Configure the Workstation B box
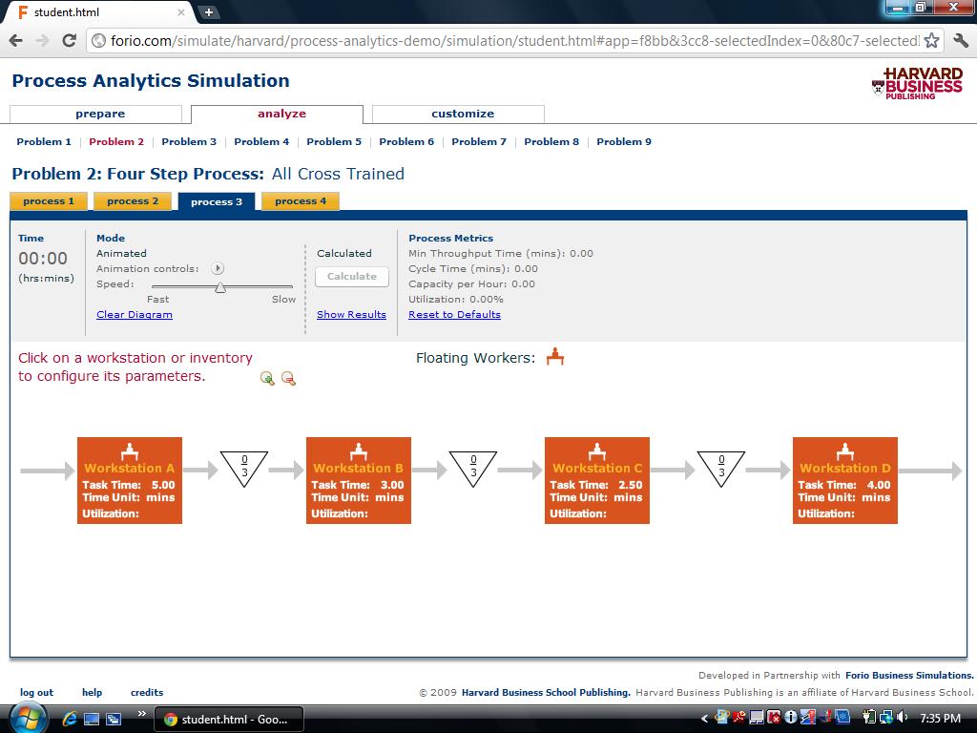The image size is (977, 733). coord(359,481)
